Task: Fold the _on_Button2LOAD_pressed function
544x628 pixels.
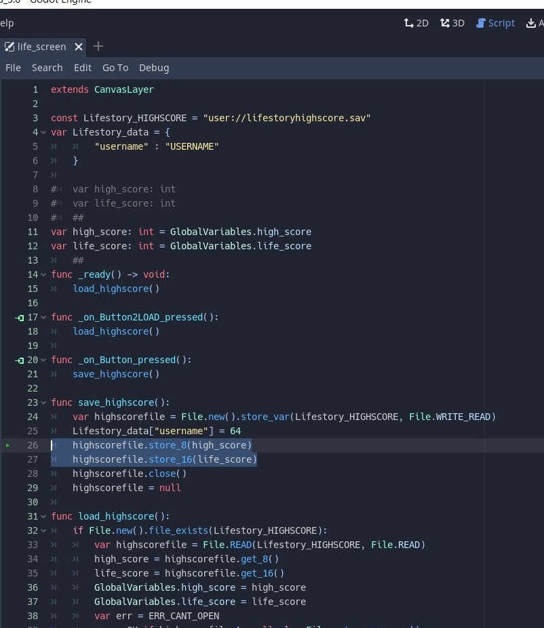Action: pyautogui.click(x=44, y=317)
